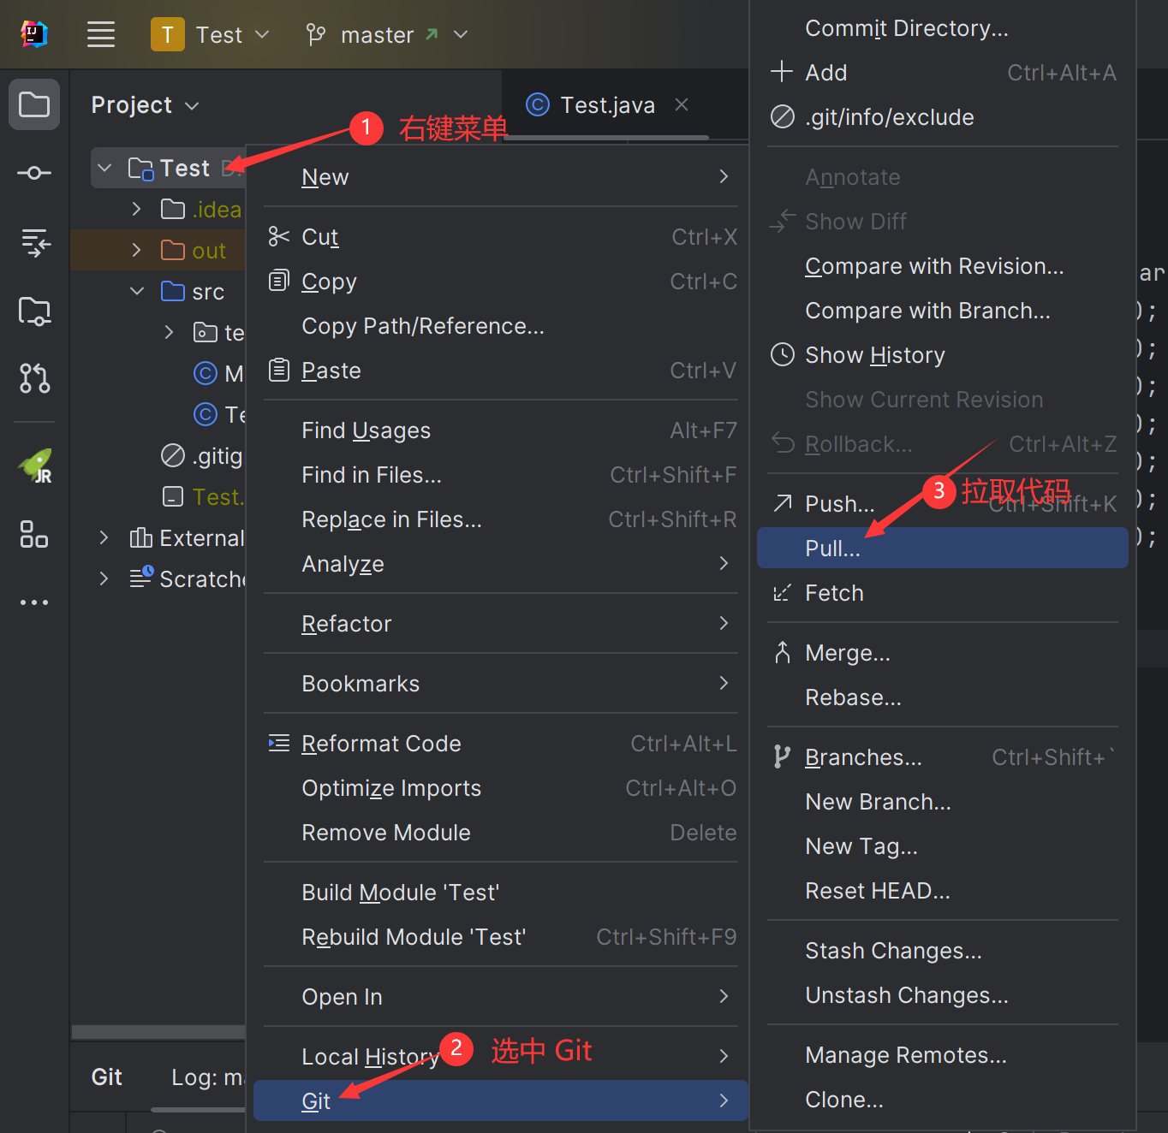Choose New Tag...
The image size is (1168, 1133).
click(943, 845)
